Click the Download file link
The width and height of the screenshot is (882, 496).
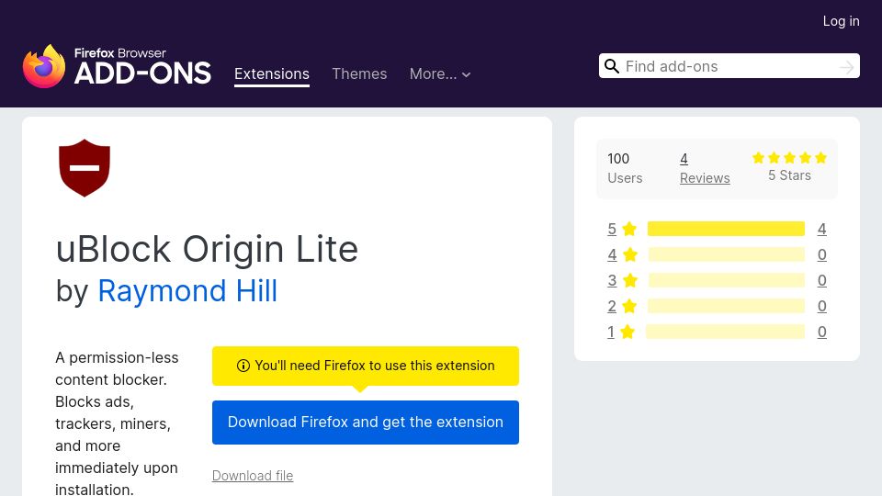click(253, 476)
